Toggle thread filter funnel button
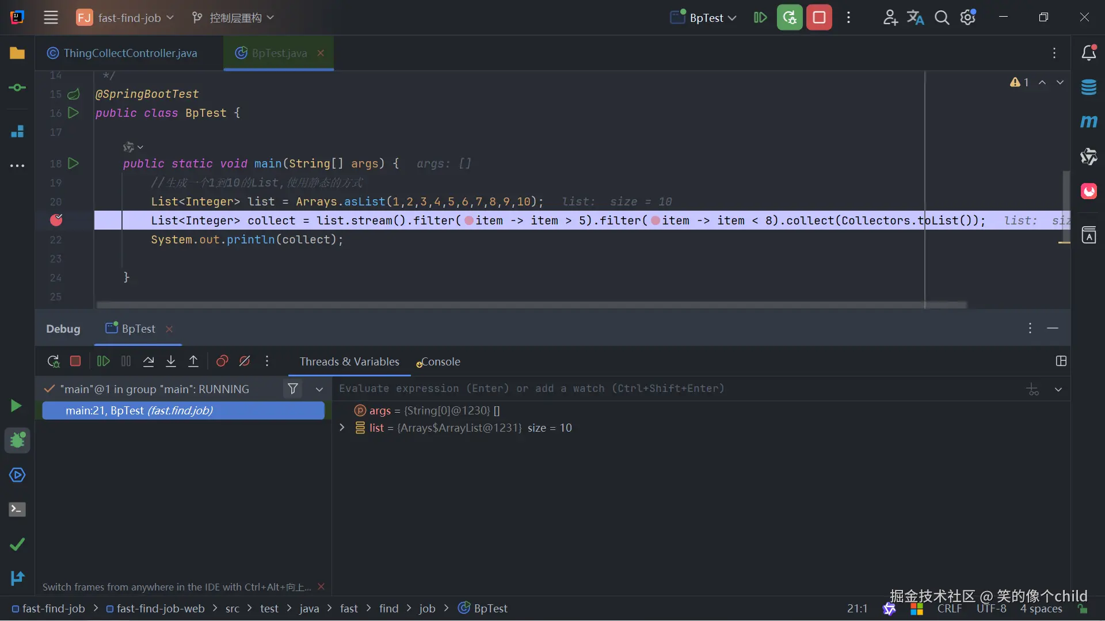1105x621 pixels. tap(293, 389)
